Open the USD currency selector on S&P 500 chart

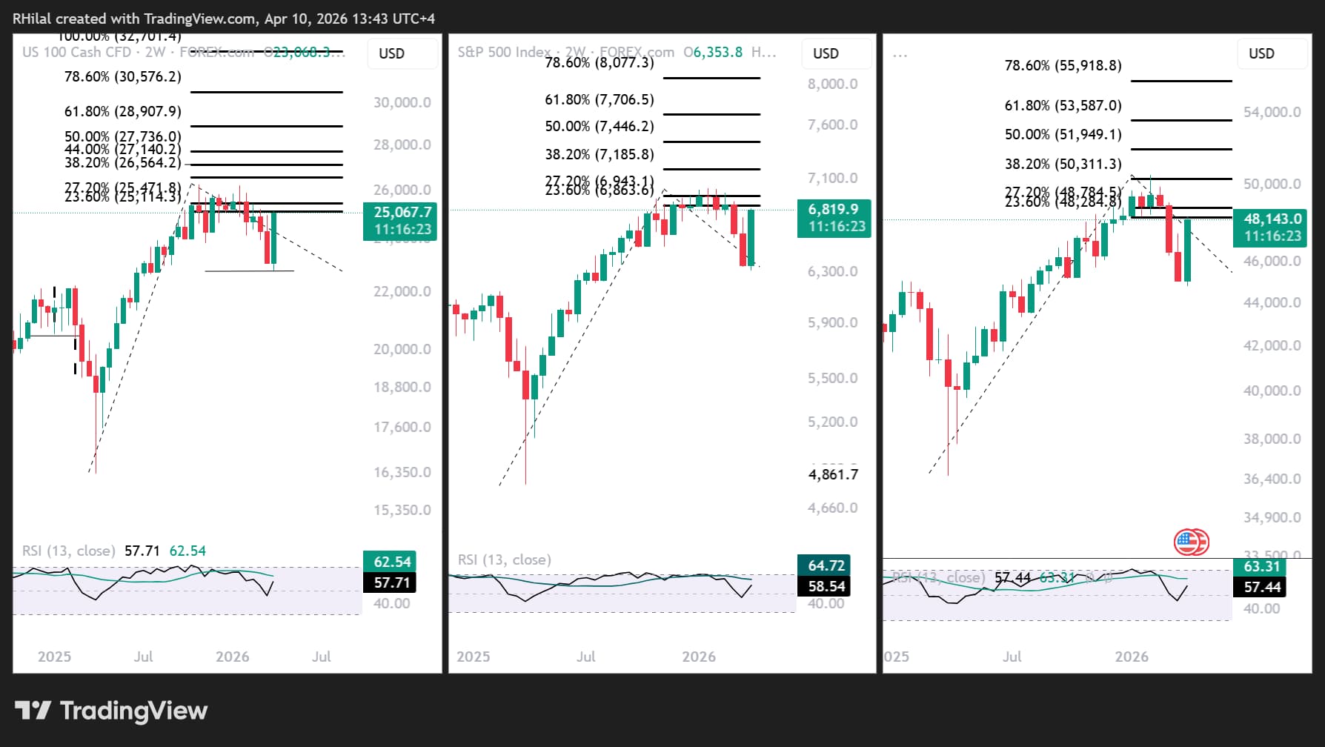pos(826,53)
